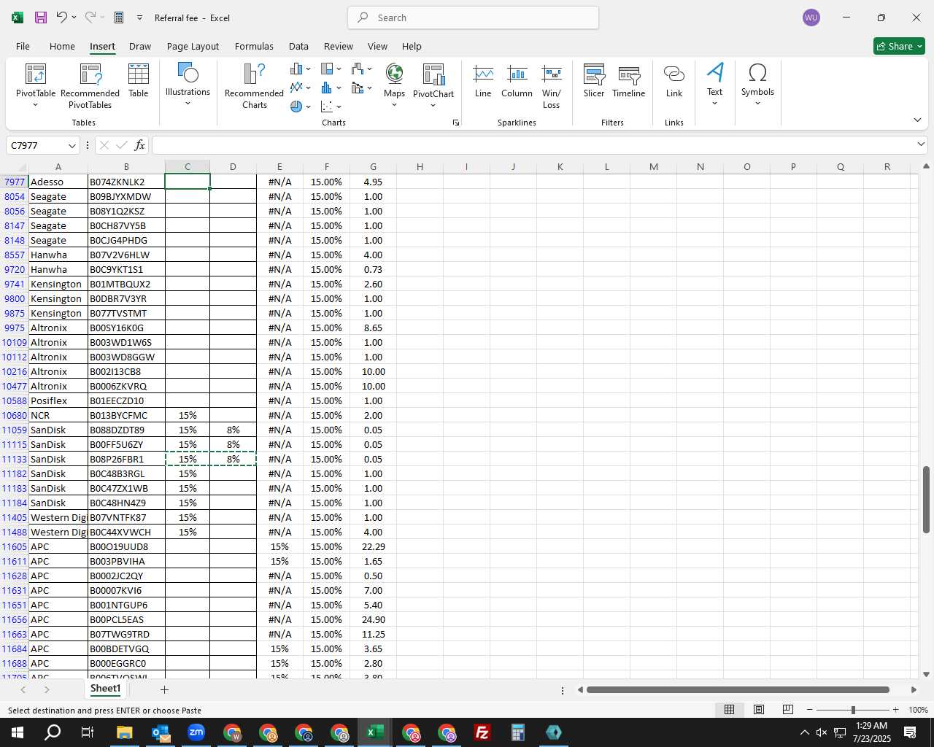Open the File menu
The image size is (934, 747).
[x=23, y=46]
